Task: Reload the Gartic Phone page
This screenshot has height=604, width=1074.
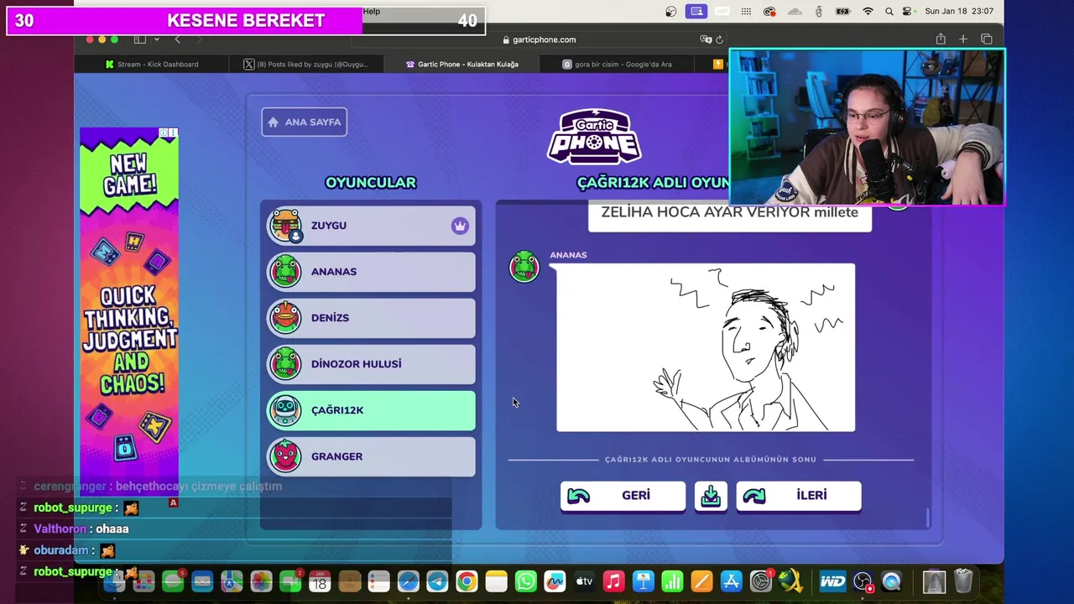Action: click(719, 39)
